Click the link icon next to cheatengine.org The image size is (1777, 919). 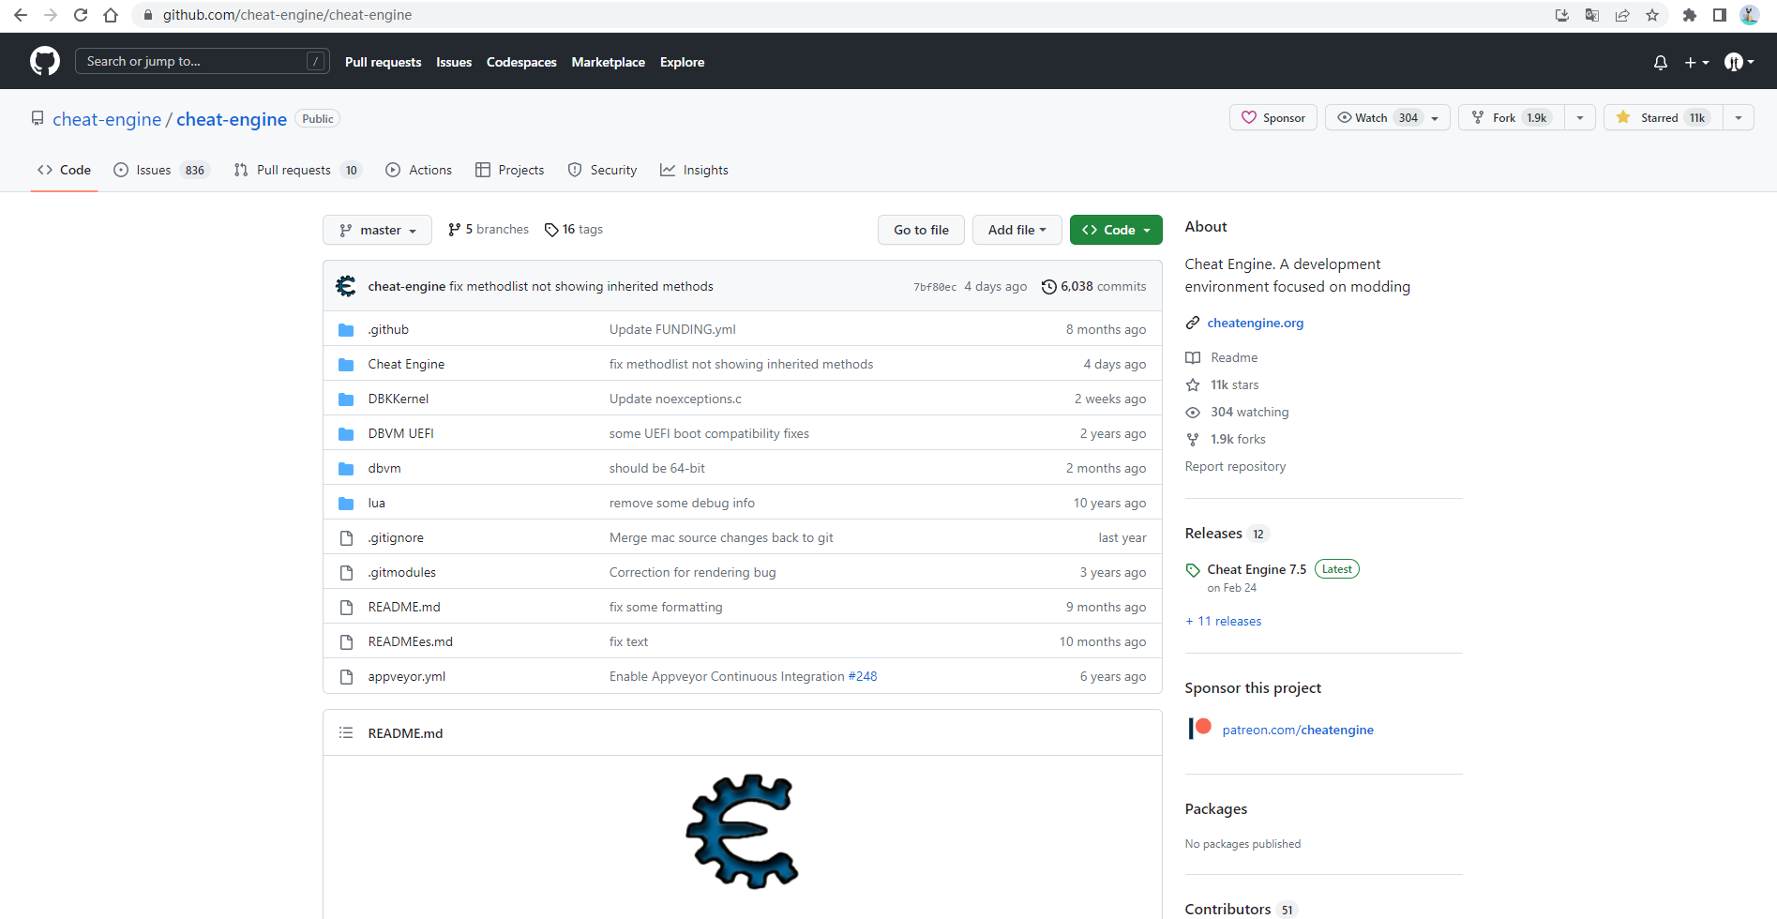coord(1193,324)
